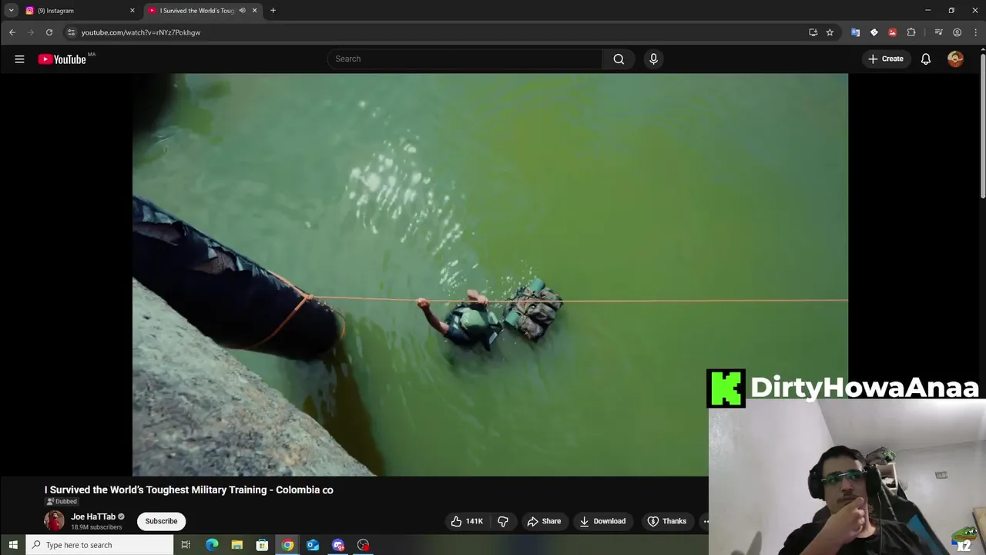Open the Joe HaTTab channel name link

pyautogui.click(x=93, y=516)
